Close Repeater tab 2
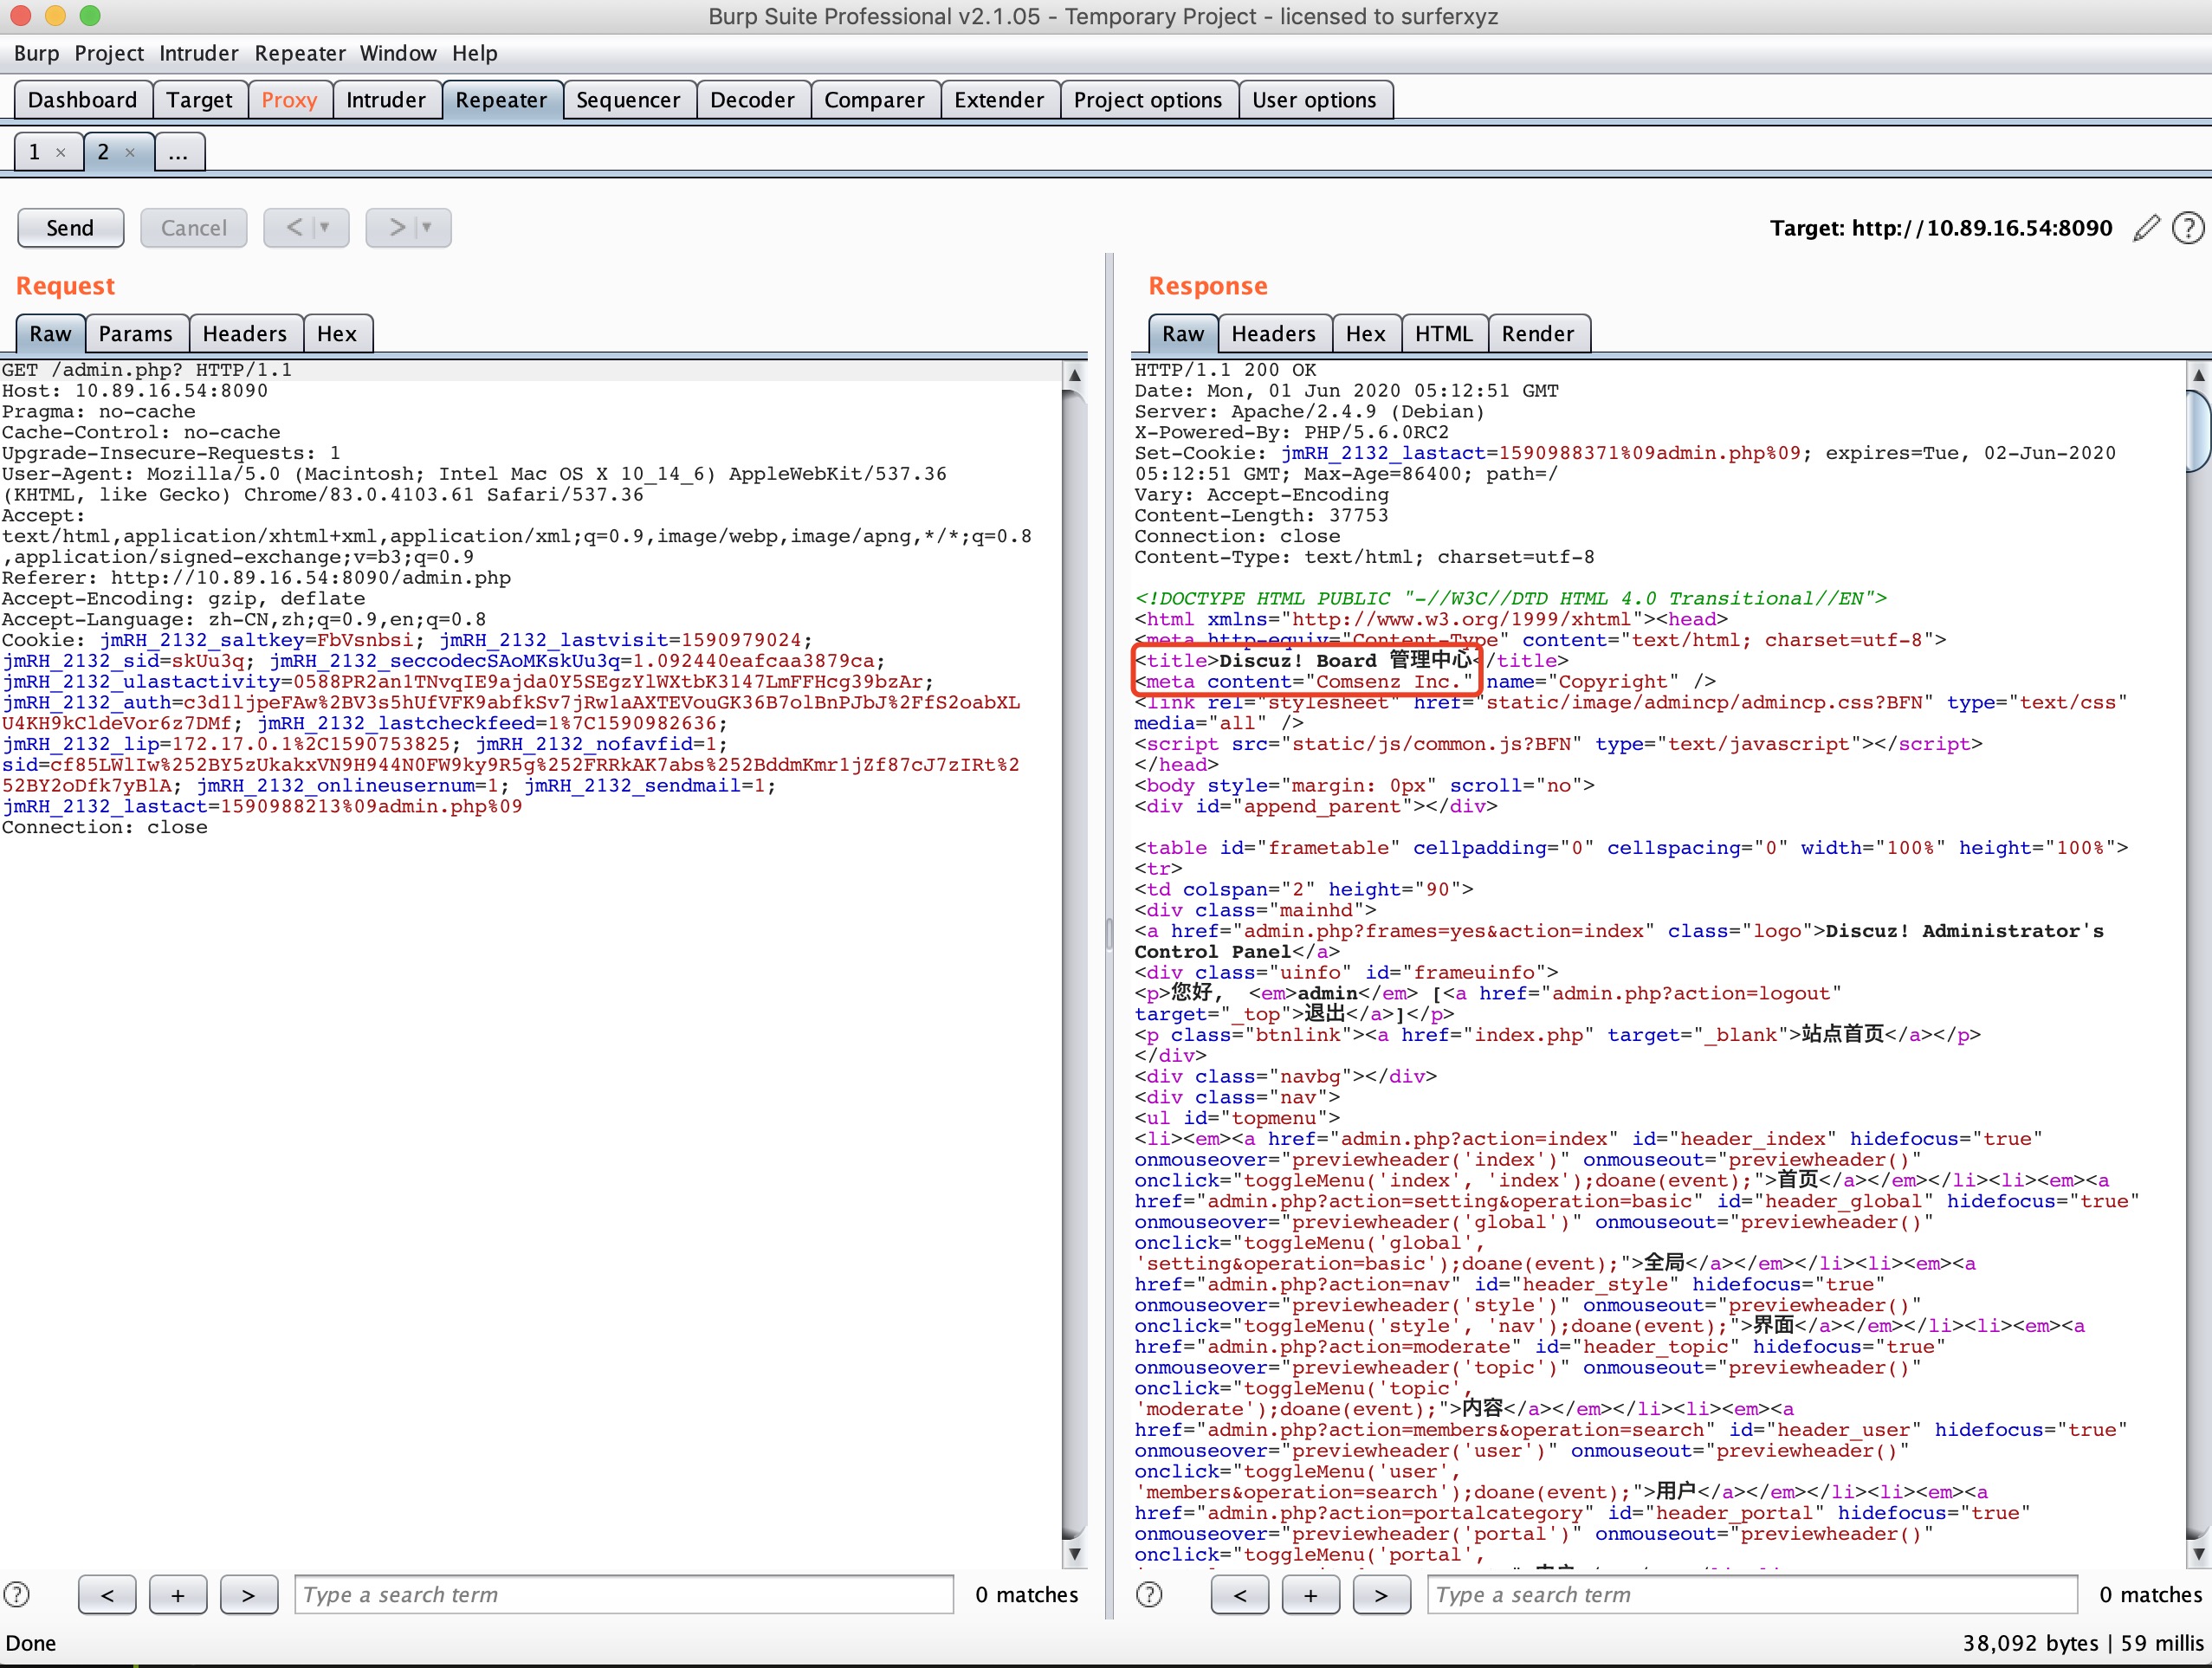Screen dimensions: 2212x1668 130,153
